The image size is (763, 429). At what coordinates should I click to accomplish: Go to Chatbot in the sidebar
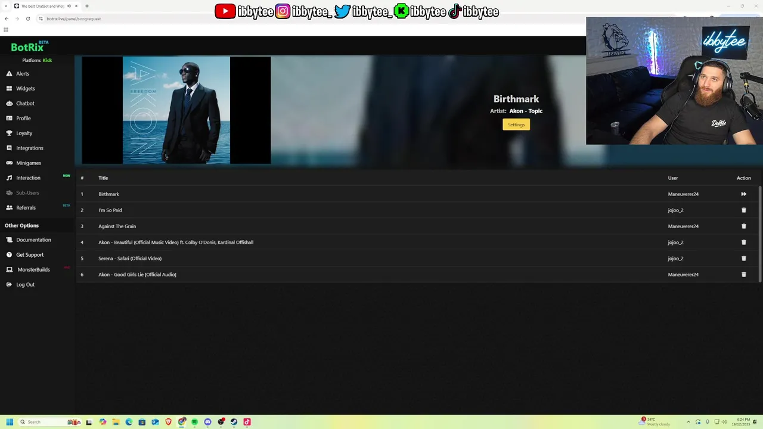click(x=25, y=104)
